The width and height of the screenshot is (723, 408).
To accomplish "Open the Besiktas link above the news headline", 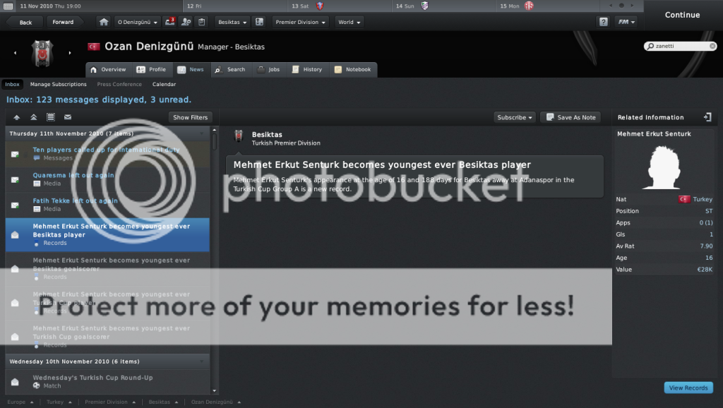I will (x=267, y=135).
